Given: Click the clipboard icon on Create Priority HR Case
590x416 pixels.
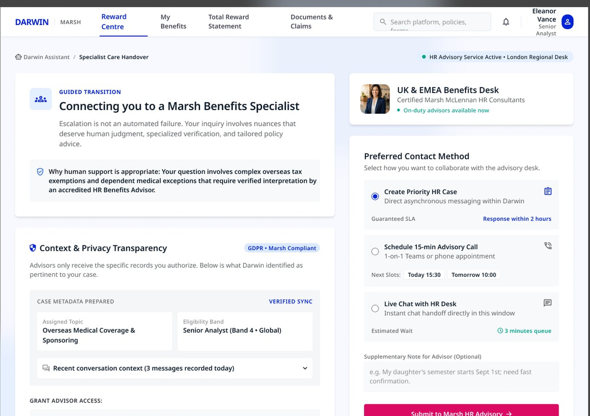Looking at the screenshot, I should 548,191.
